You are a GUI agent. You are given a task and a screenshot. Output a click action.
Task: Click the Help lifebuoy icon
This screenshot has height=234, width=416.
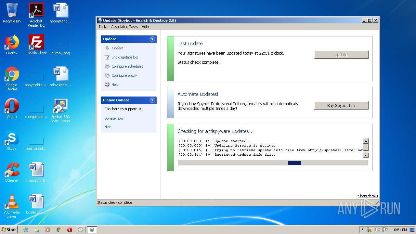pos(107,84)
